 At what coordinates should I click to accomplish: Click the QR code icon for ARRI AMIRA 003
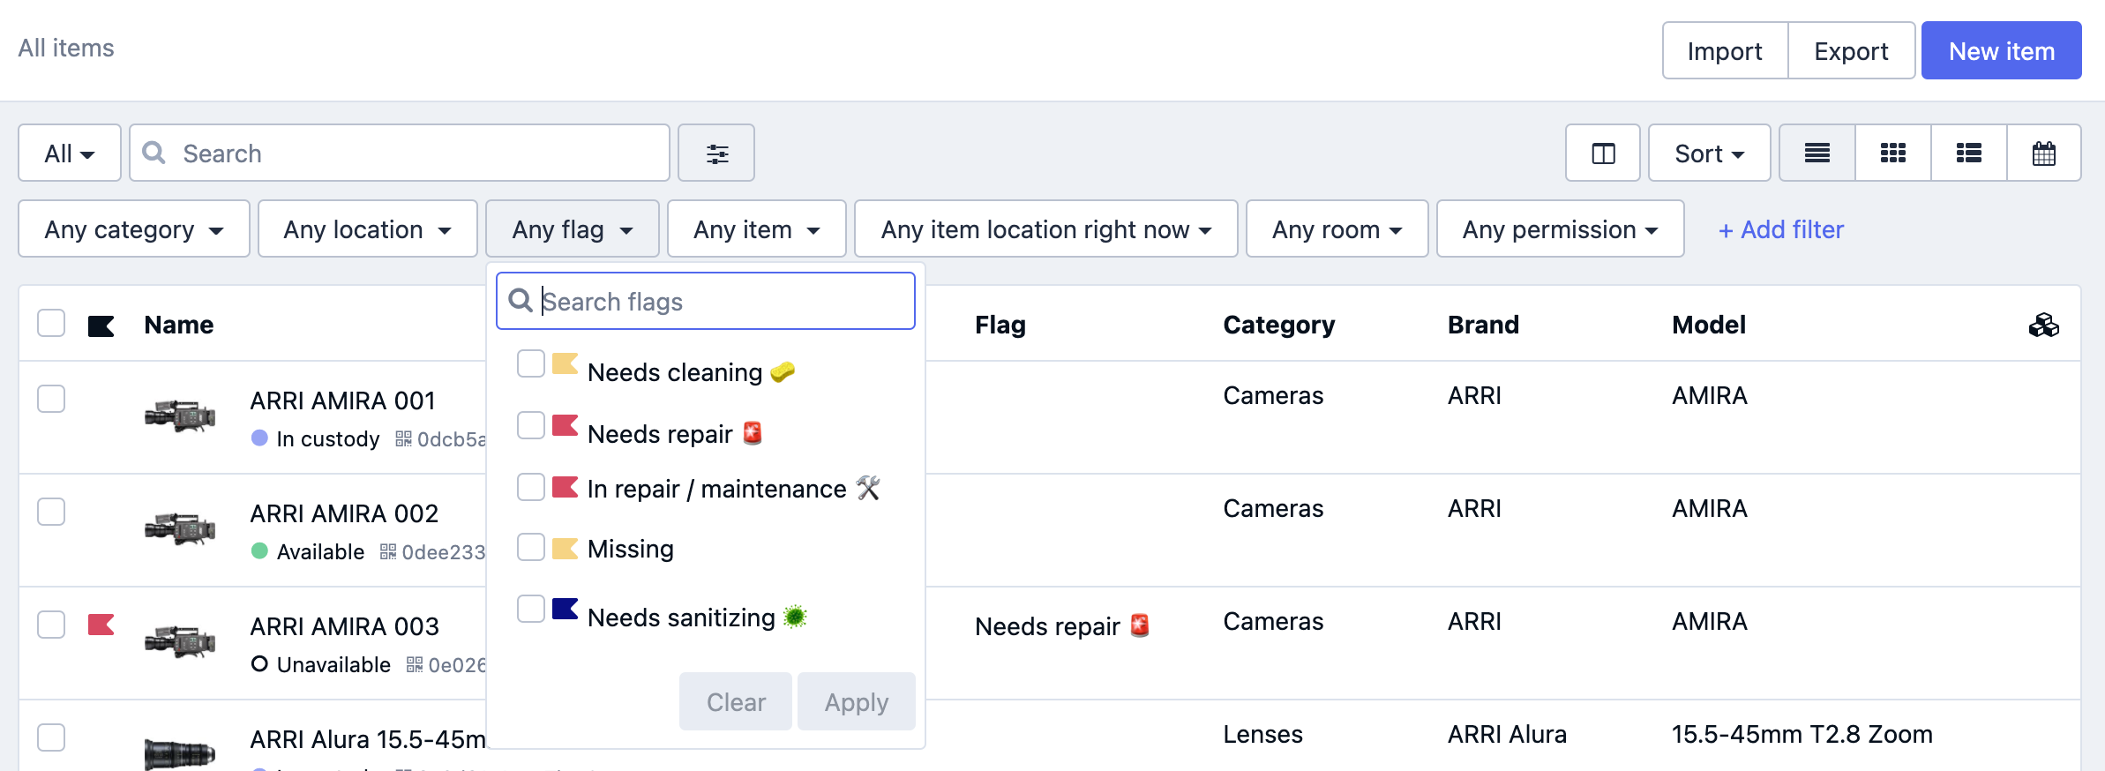click(415, 664)
